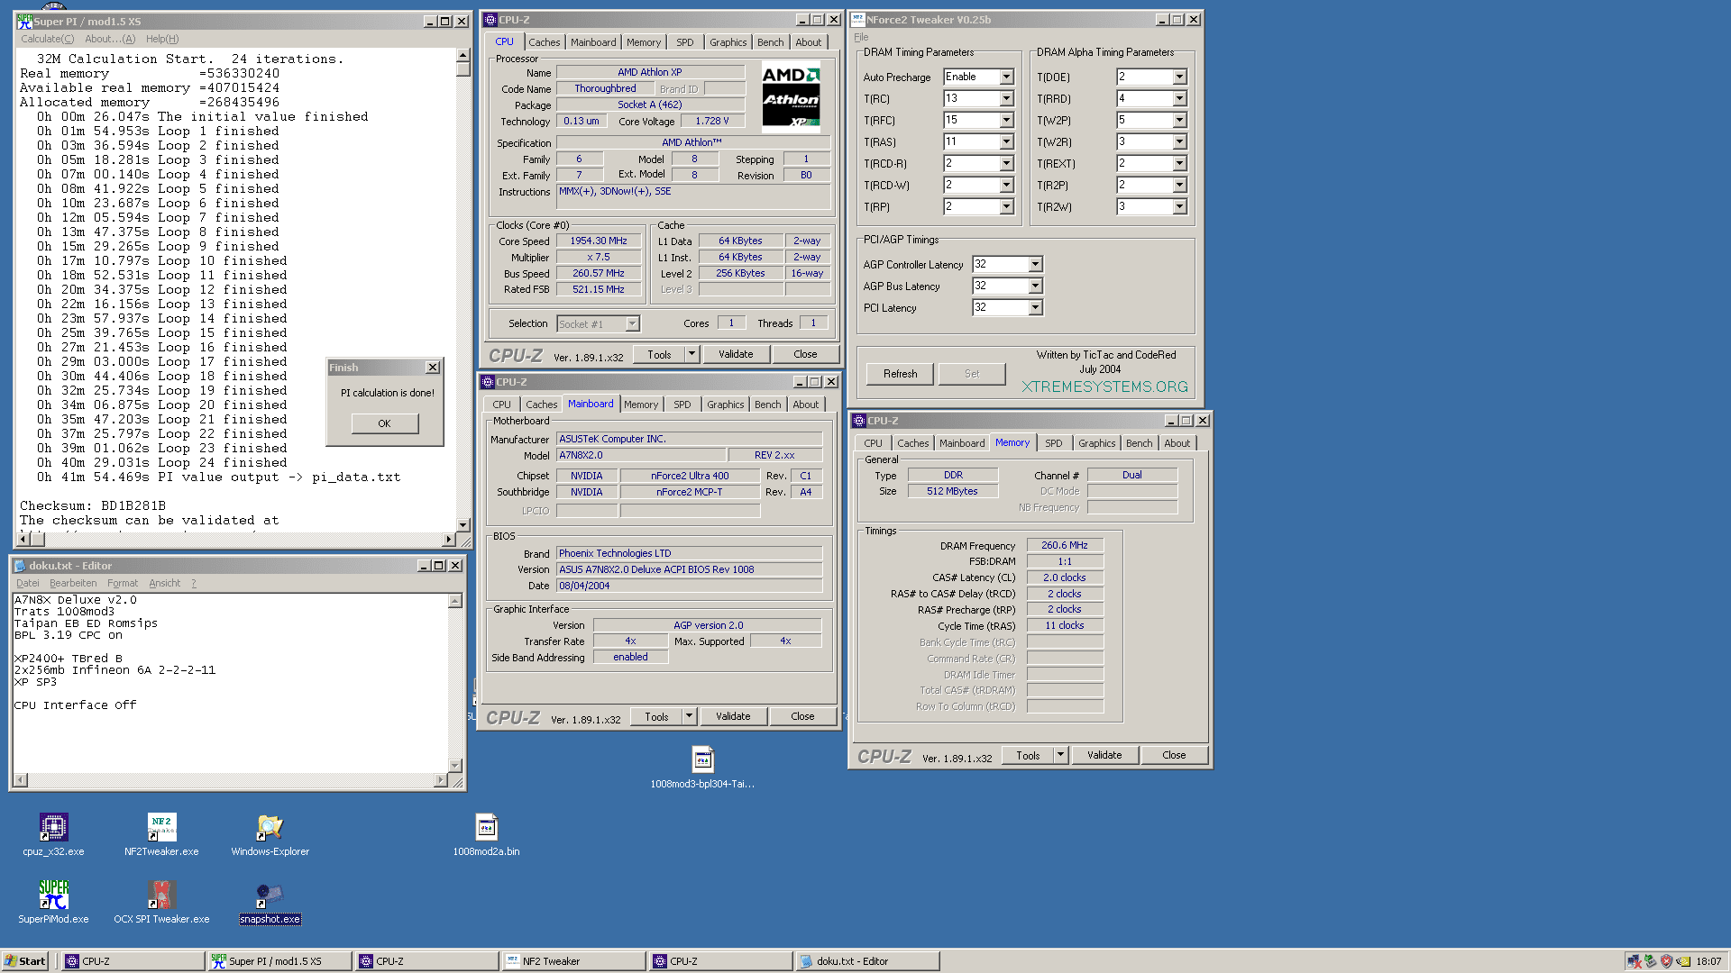The width and height of the screenshot is (1731, 973).
Task: Open the Bearbeiten menu in doku.txt Editor
Action: 73,584
